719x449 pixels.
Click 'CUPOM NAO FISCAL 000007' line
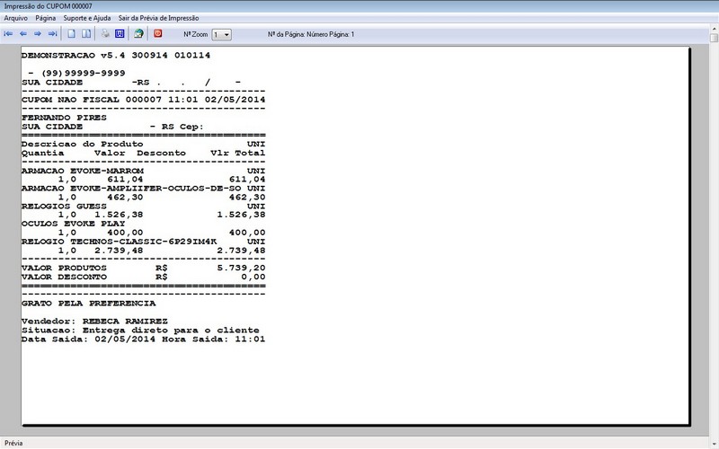pos(144,100)
